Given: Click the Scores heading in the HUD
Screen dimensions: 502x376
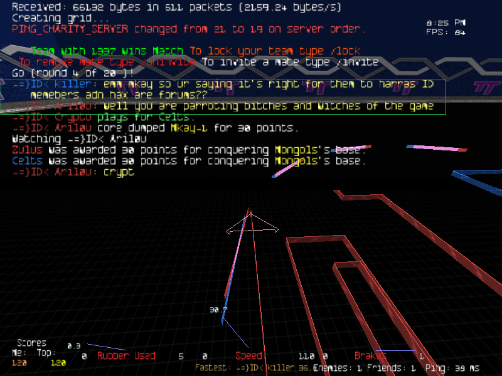Looking at the screenshot, I should [x=31, y=343].
